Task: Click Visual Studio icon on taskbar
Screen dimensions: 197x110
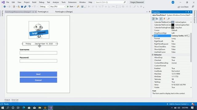Action: click(x=50, y=108)
